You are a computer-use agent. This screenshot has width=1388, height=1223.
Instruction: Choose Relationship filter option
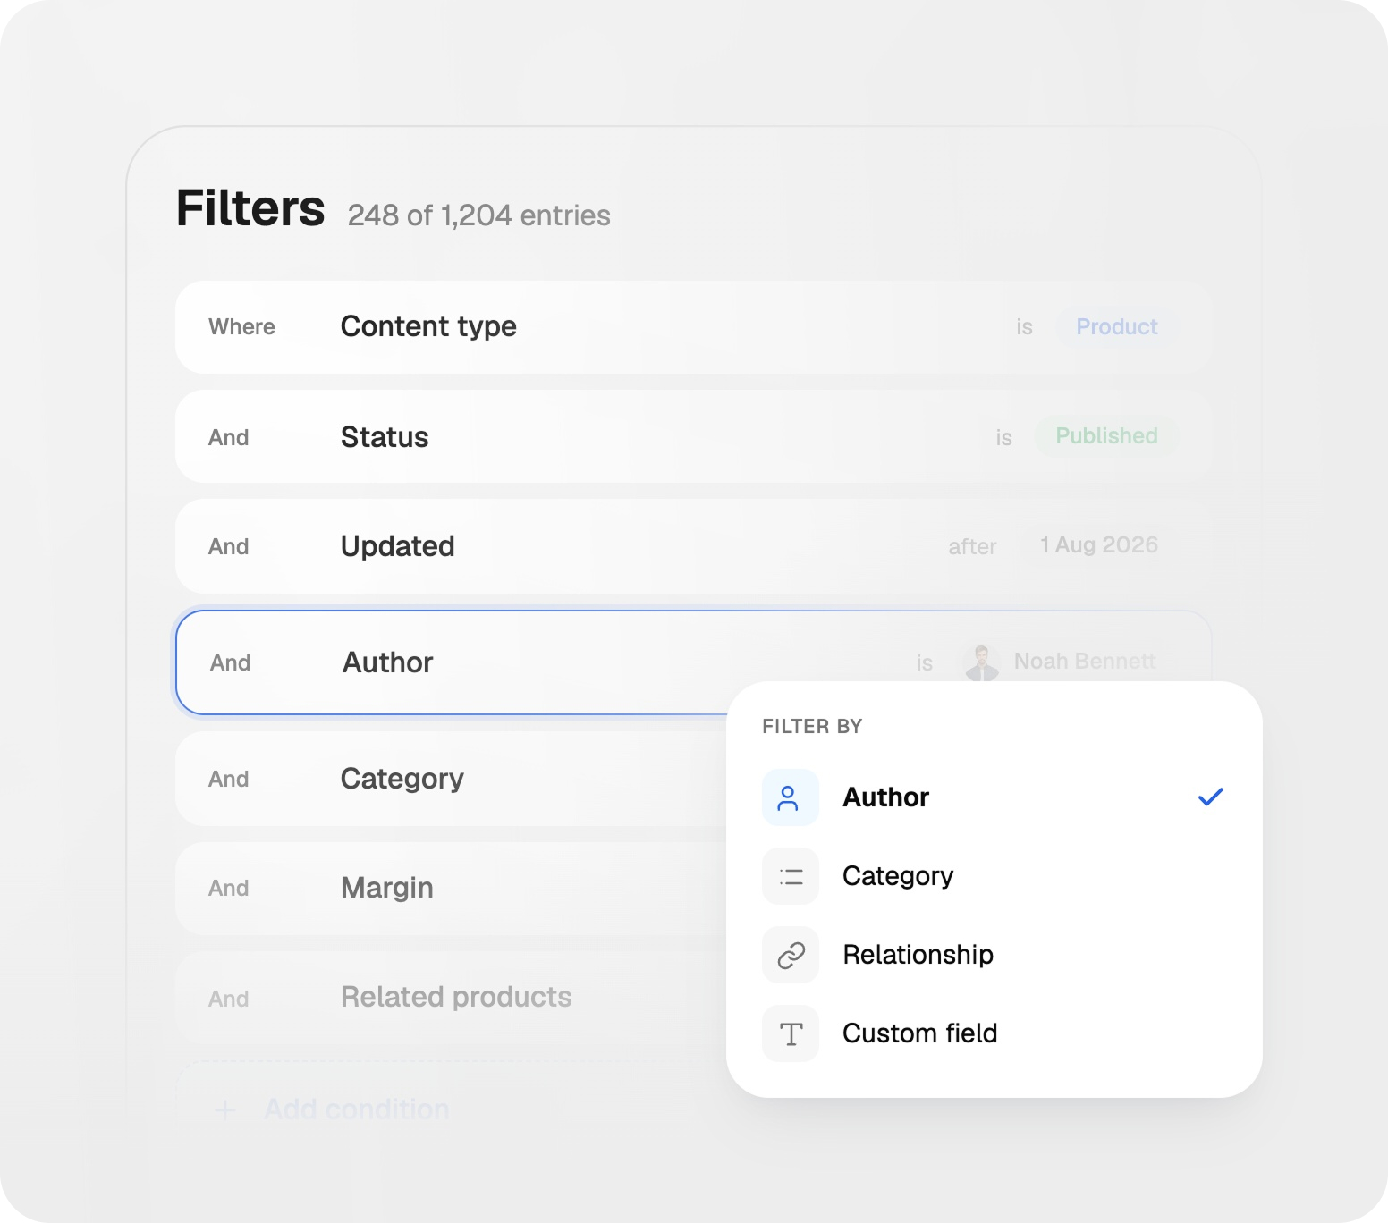pos(994,955)
